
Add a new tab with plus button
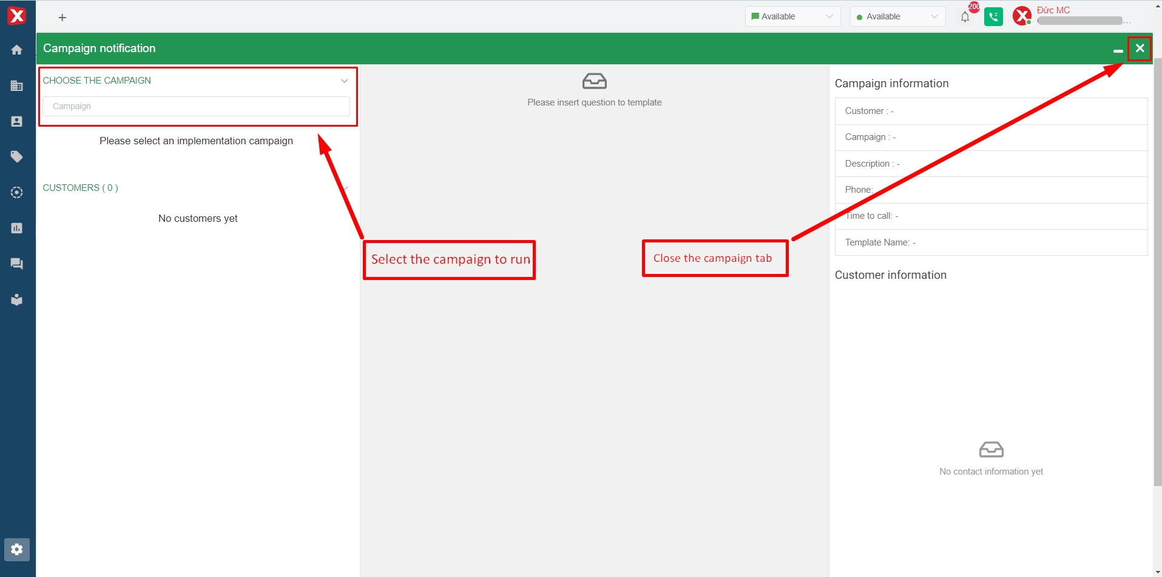(x=62, y=18)
